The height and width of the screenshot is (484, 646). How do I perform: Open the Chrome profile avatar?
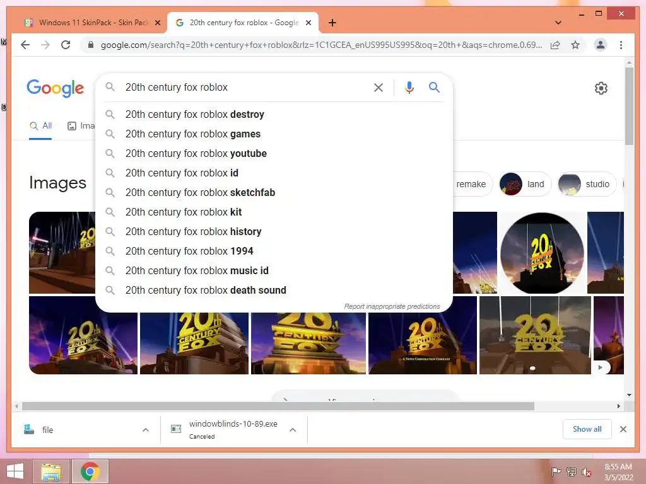(601, 45)
